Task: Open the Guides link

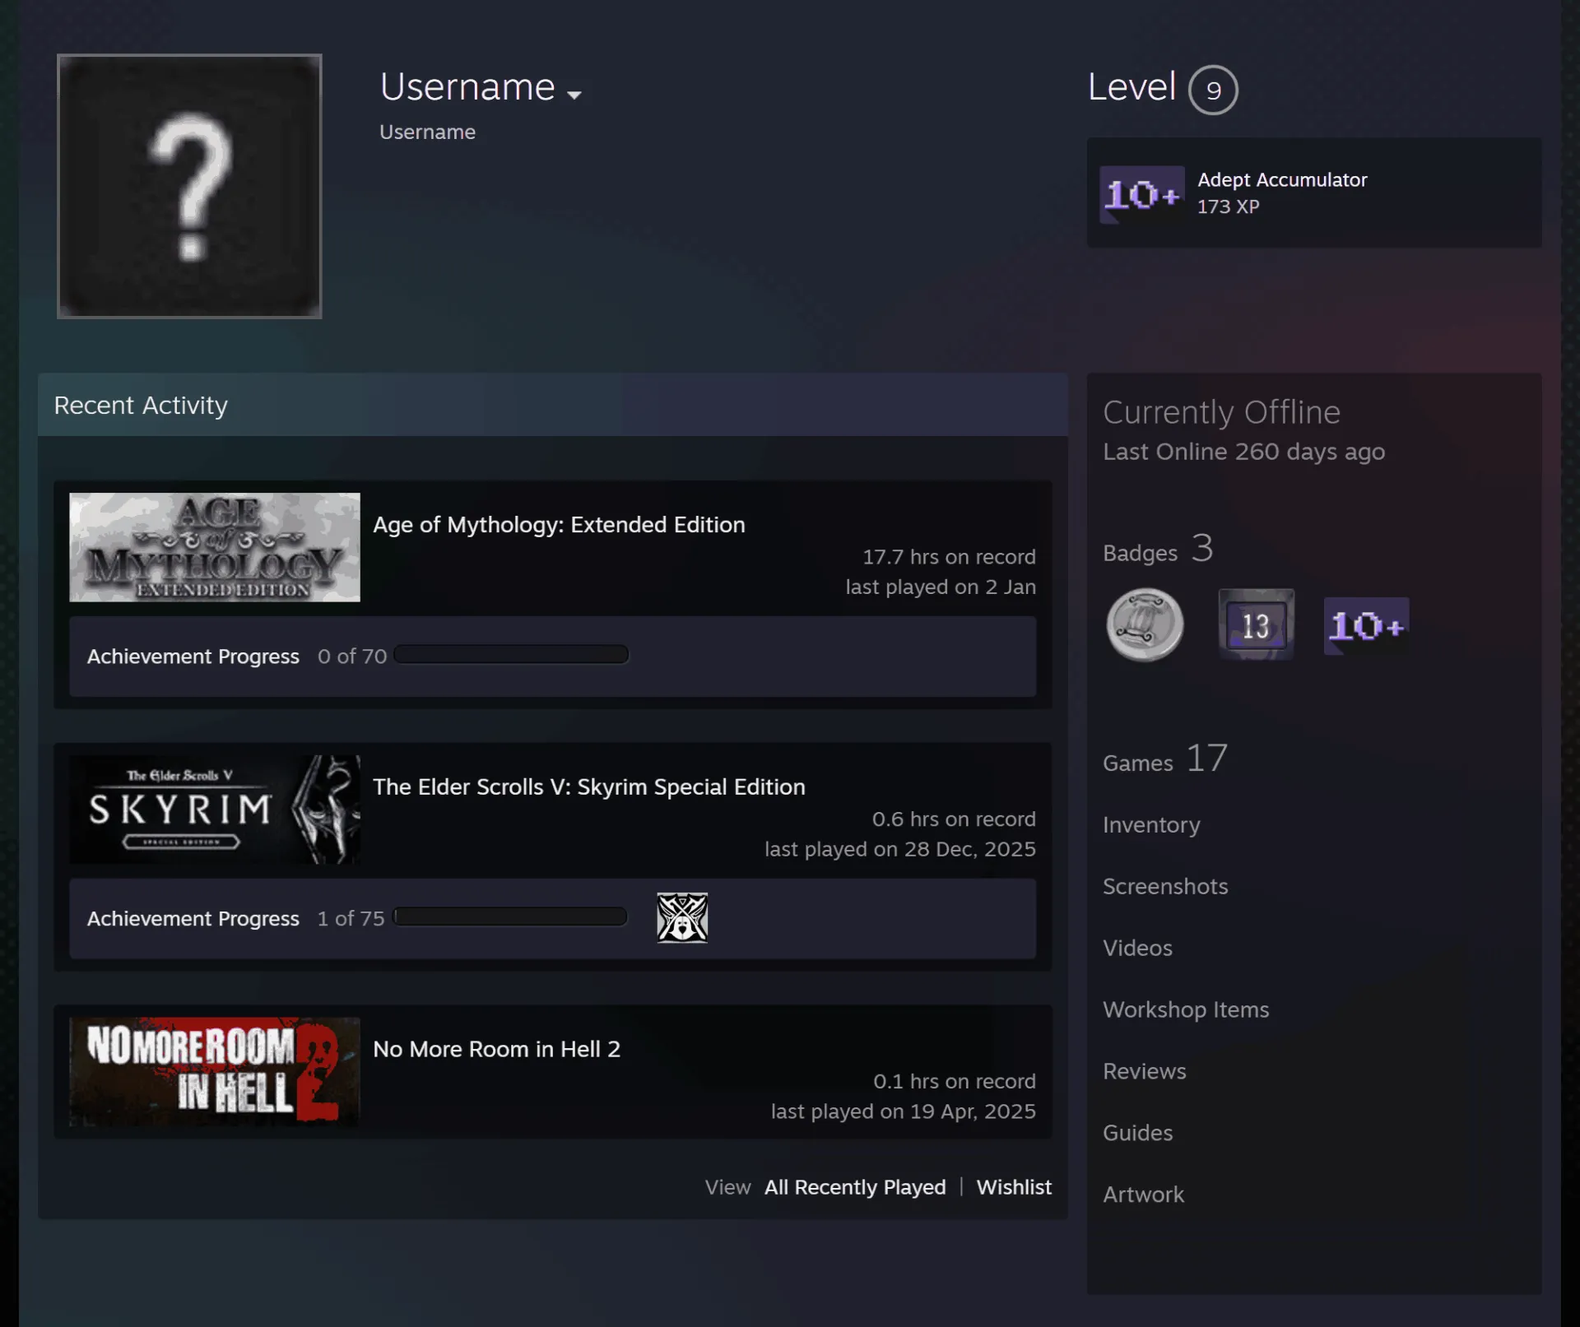Action: 1138,1133
